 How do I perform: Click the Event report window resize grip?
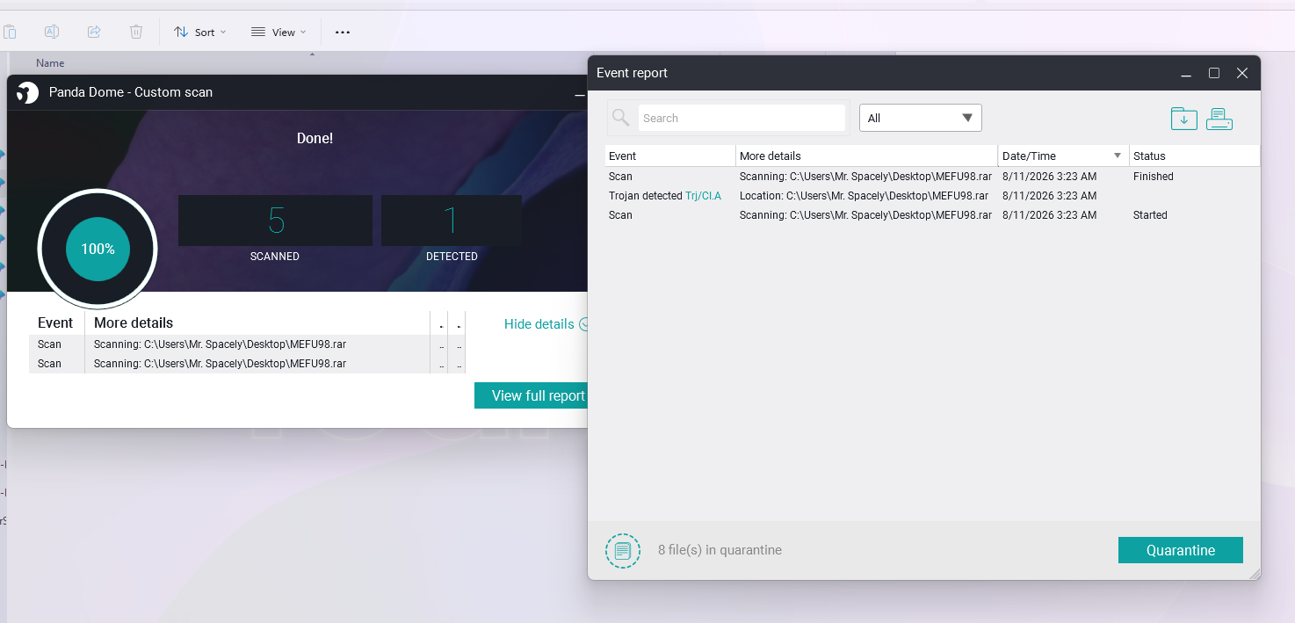click(x=1255, y=574)
